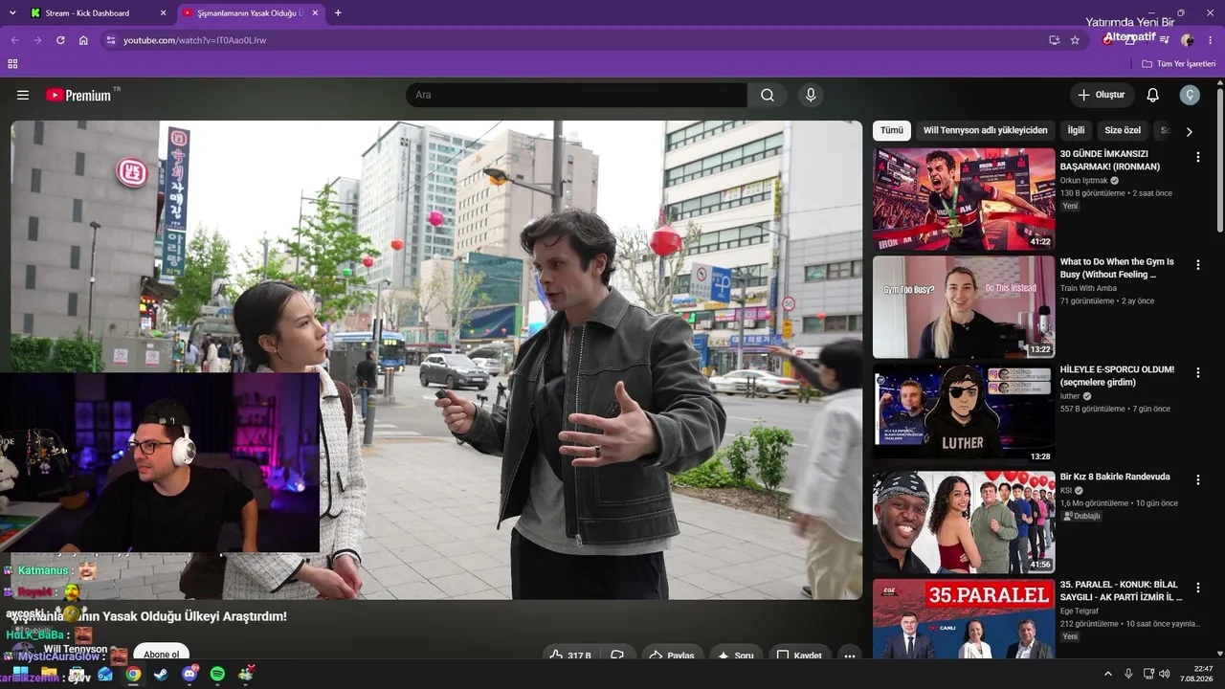Select the Tümü filter chip

click(892, 130)
